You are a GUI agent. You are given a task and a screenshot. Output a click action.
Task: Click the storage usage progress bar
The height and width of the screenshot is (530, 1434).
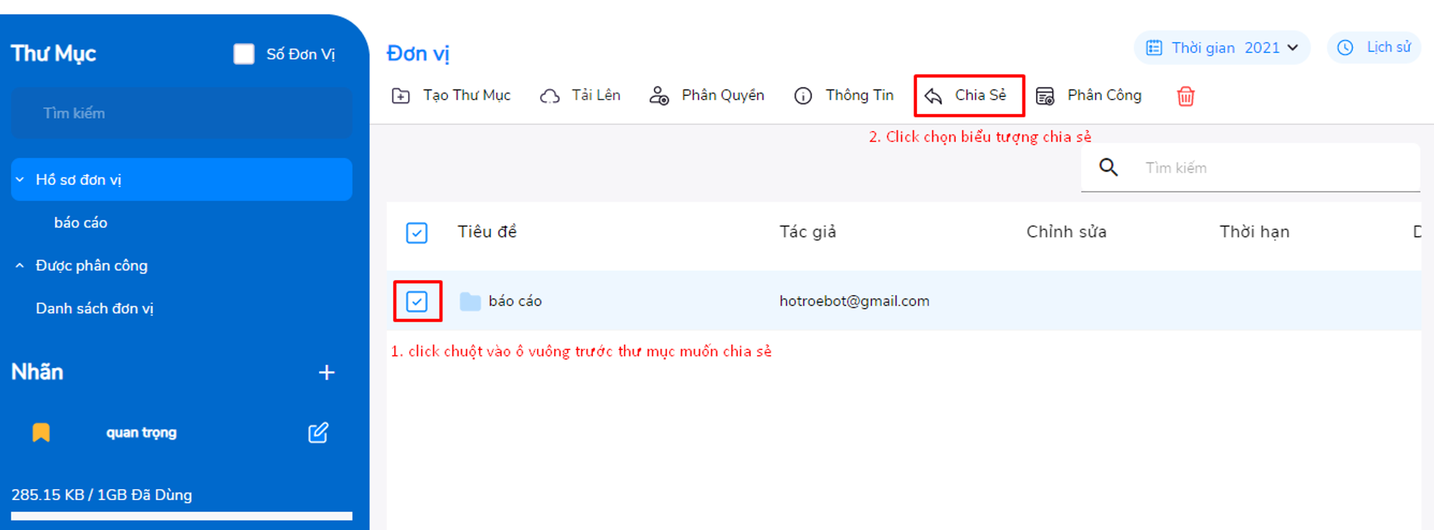(x=181, y=516)
